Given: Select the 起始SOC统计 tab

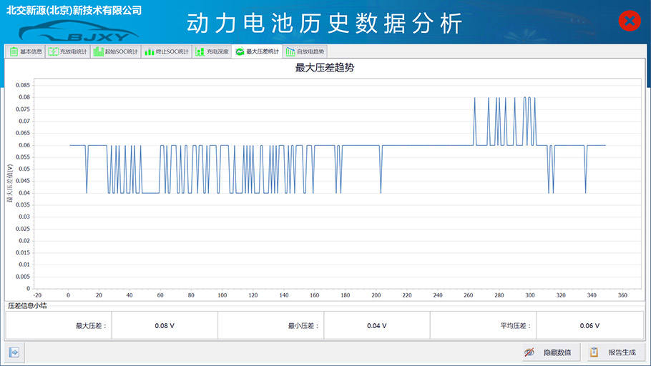Looking at the screenshot, I should click(116, 51).
